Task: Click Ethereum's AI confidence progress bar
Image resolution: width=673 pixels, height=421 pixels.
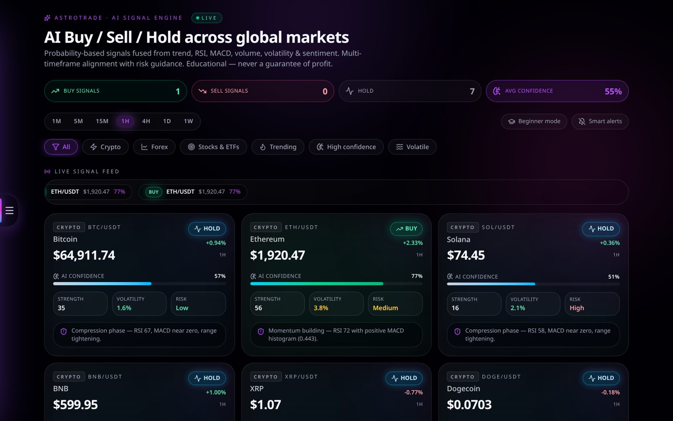Action: [x=336, y=284]
